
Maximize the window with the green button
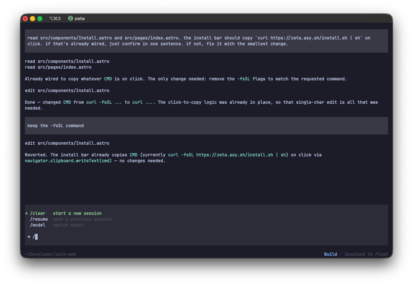coord(40,18)
